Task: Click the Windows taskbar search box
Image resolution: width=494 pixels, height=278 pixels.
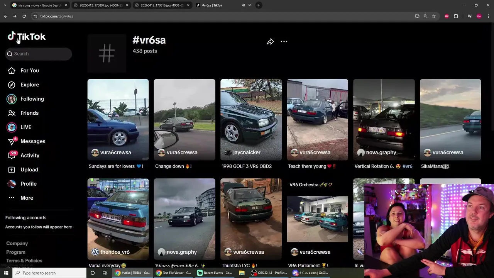Action: [49, 273]
